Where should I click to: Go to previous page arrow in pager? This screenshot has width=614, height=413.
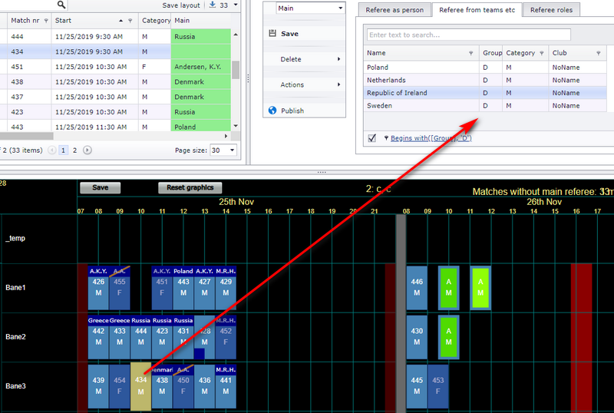52,150
